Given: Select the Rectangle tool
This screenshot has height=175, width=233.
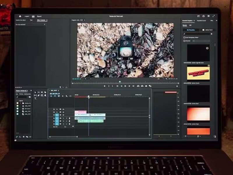Looking at the screenshot, I should (42, 96).
